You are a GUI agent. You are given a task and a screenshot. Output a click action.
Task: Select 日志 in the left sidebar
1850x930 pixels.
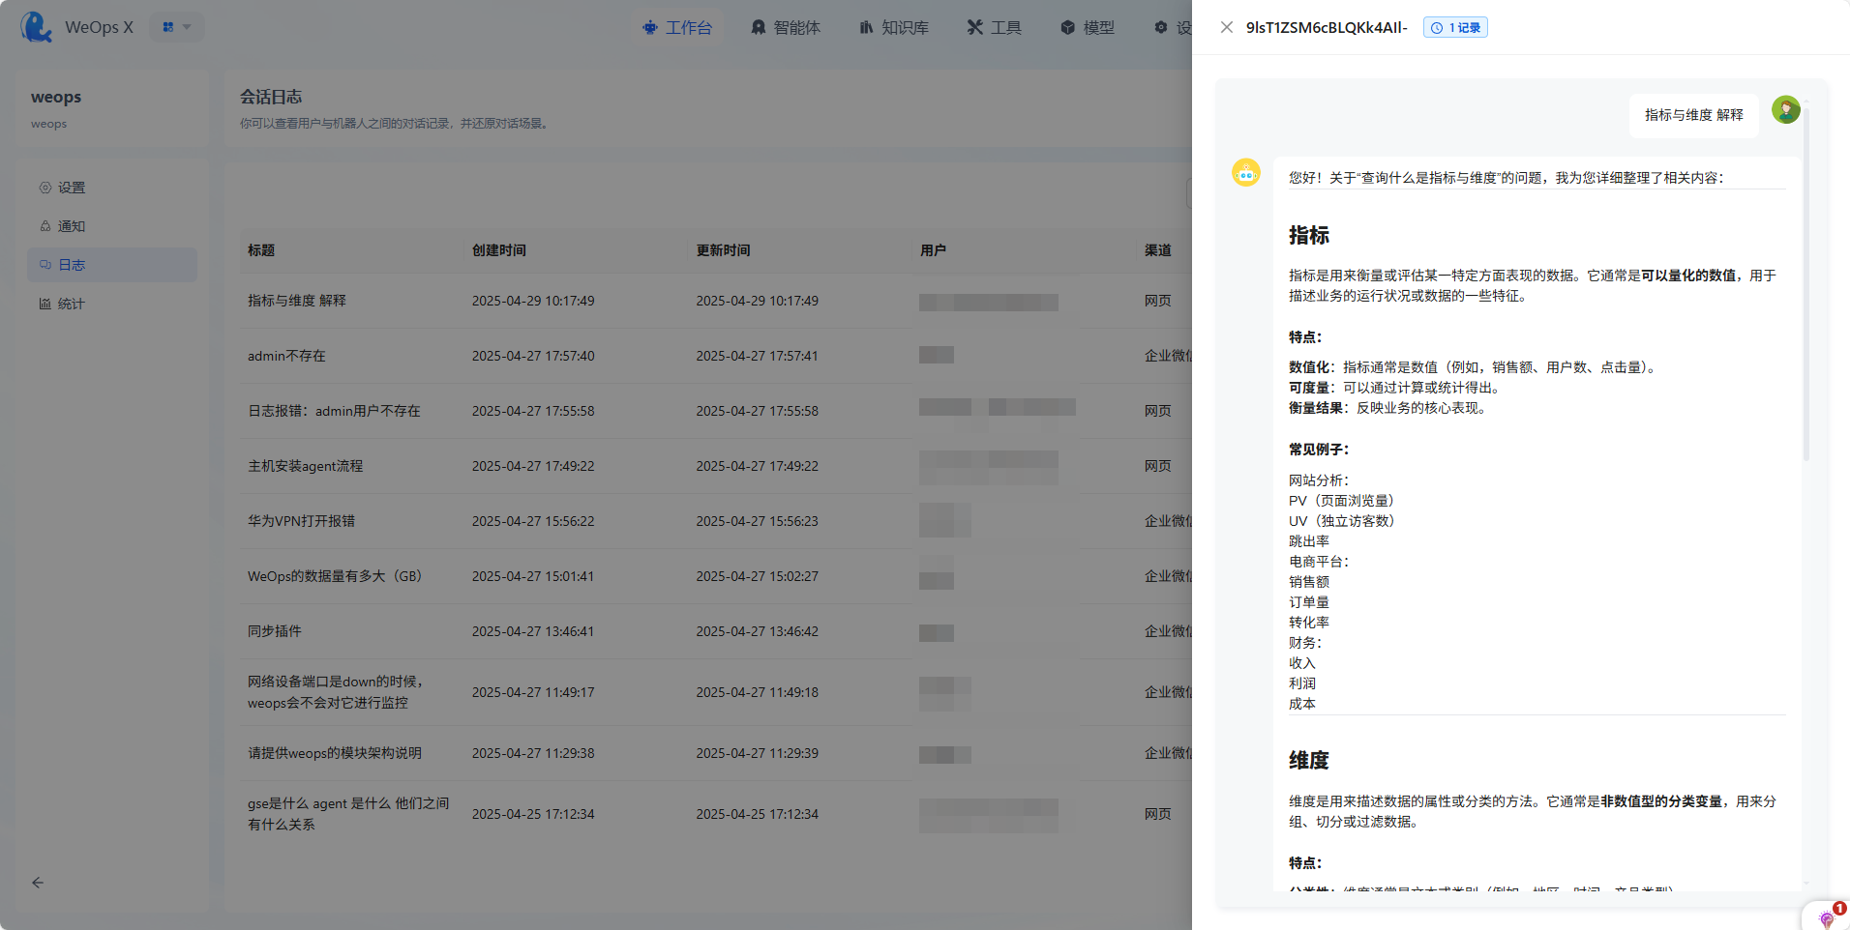pos(112,265)
